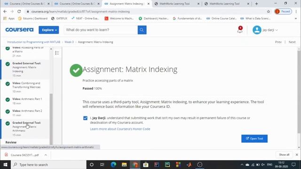This screenshot has height=169, width=301.
Task: Show hidden system tray icons
Action: pyautogui.click(x=242, y=165)
